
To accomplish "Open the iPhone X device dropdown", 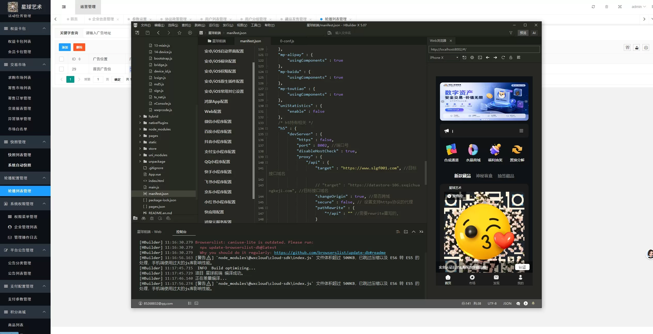I will pos(444,57).
